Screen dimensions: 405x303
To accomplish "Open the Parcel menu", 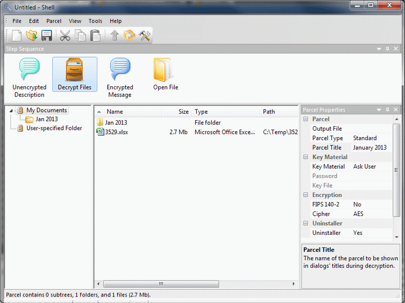I will [54, 21].
